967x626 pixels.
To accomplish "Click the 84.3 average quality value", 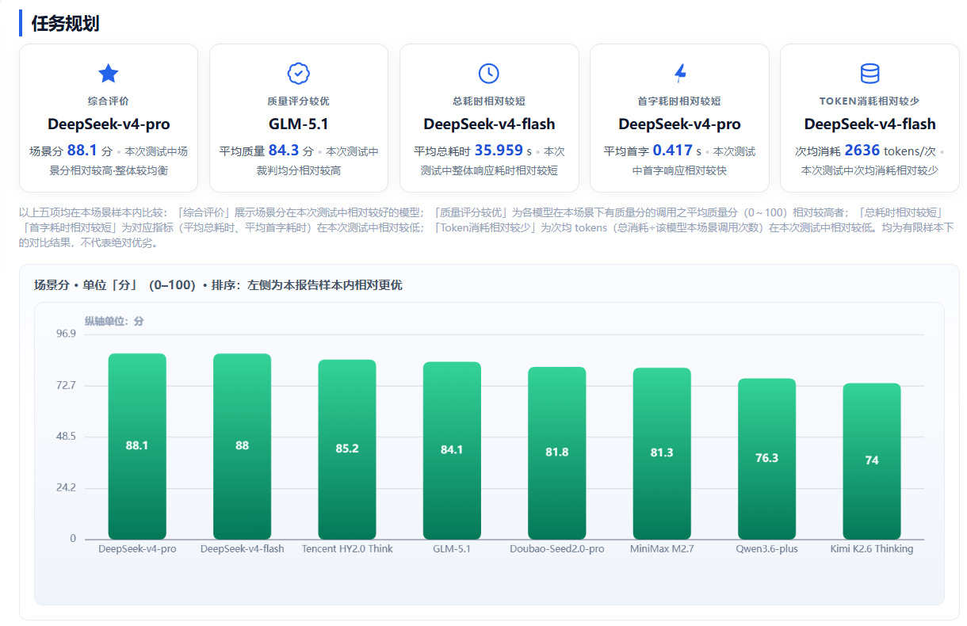I will (284, 151).
